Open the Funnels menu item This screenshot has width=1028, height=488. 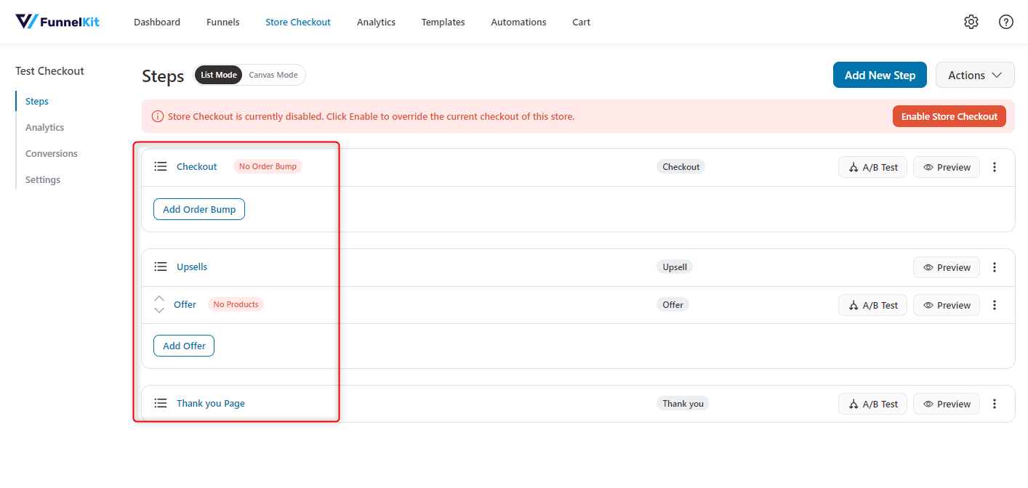click(223, 22)
